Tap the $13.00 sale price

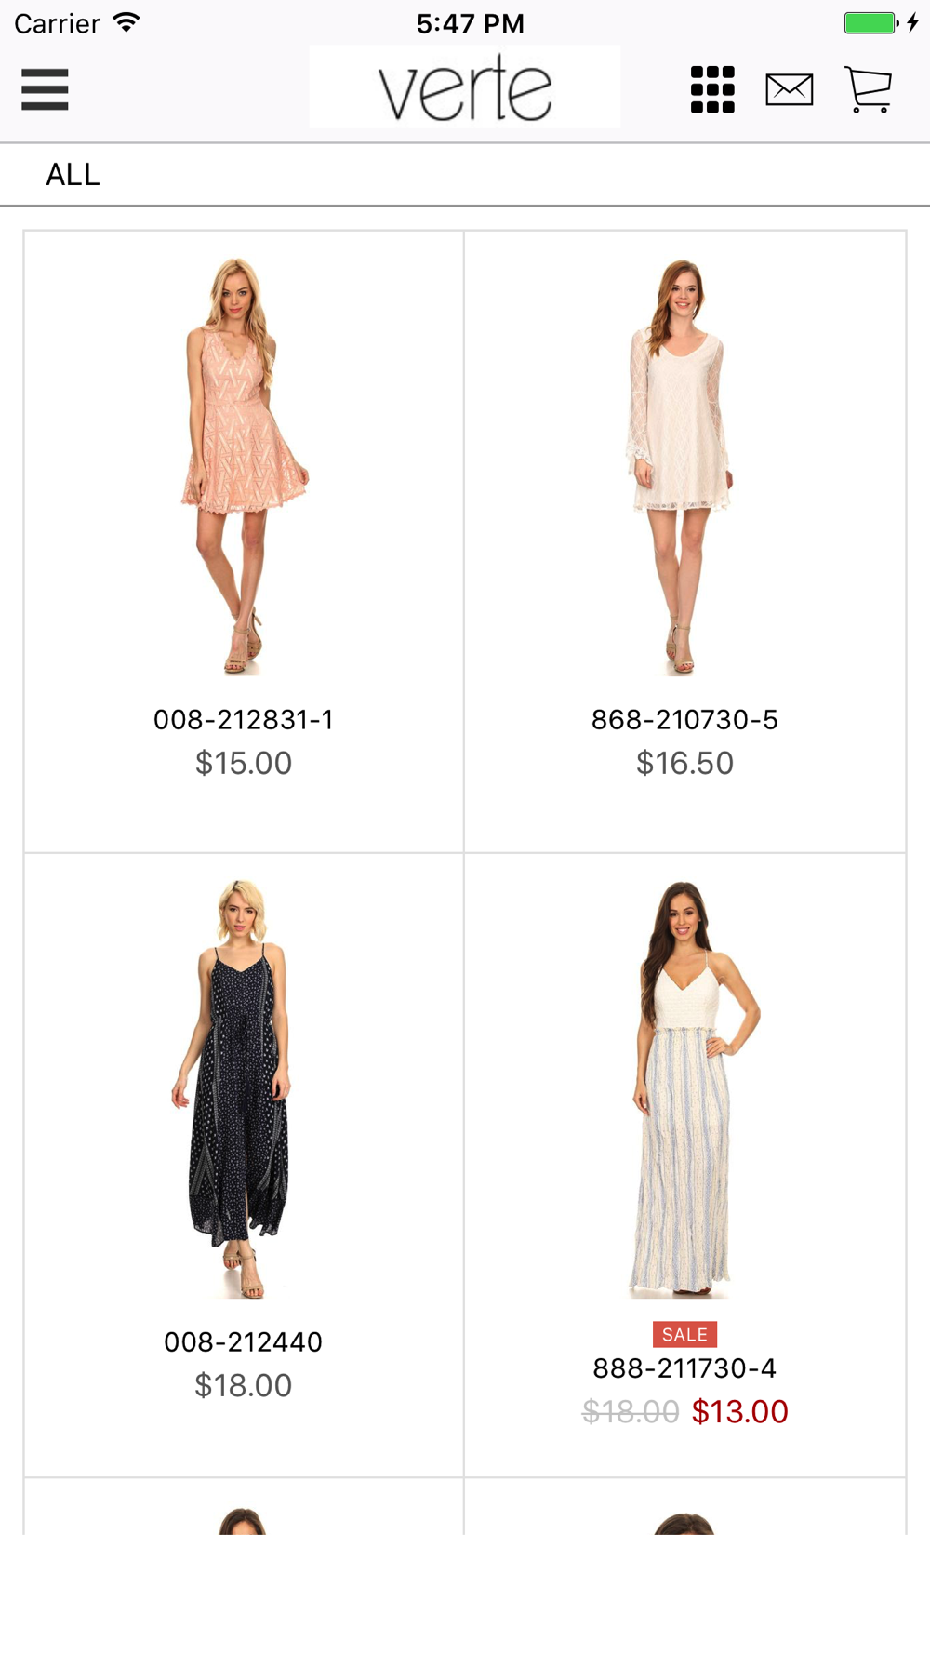click(x=739, y=1411)
